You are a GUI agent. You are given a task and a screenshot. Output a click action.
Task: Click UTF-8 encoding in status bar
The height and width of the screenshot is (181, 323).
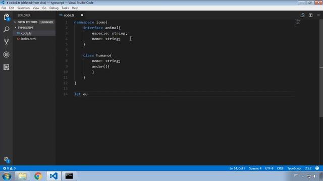269,168
